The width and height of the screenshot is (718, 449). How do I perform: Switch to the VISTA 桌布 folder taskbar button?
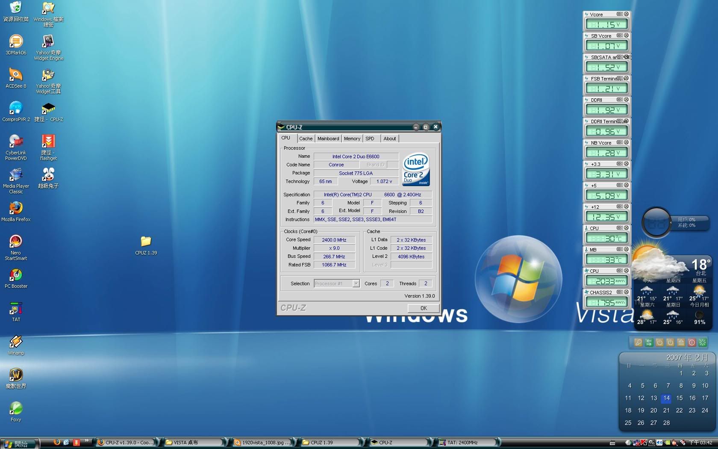pyautogui.click(x=195, y=443)
